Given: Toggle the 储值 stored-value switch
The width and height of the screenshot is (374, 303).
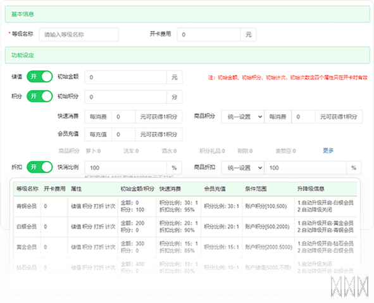Looking at the screenshot, I should (40, 77).
